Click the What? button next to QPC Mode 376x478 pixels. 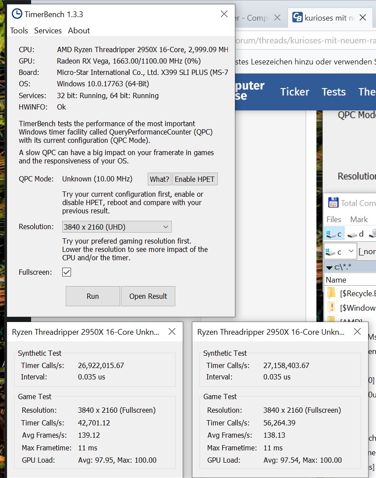(x=160, y=179)
